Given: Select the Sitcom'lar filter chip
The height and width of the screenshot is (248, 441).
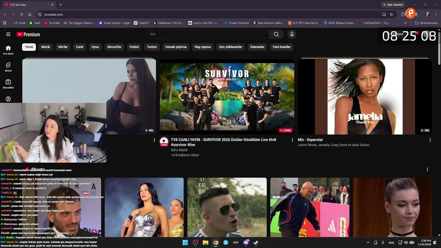Looking at the screenshot, I should click(x=114, y=47).
